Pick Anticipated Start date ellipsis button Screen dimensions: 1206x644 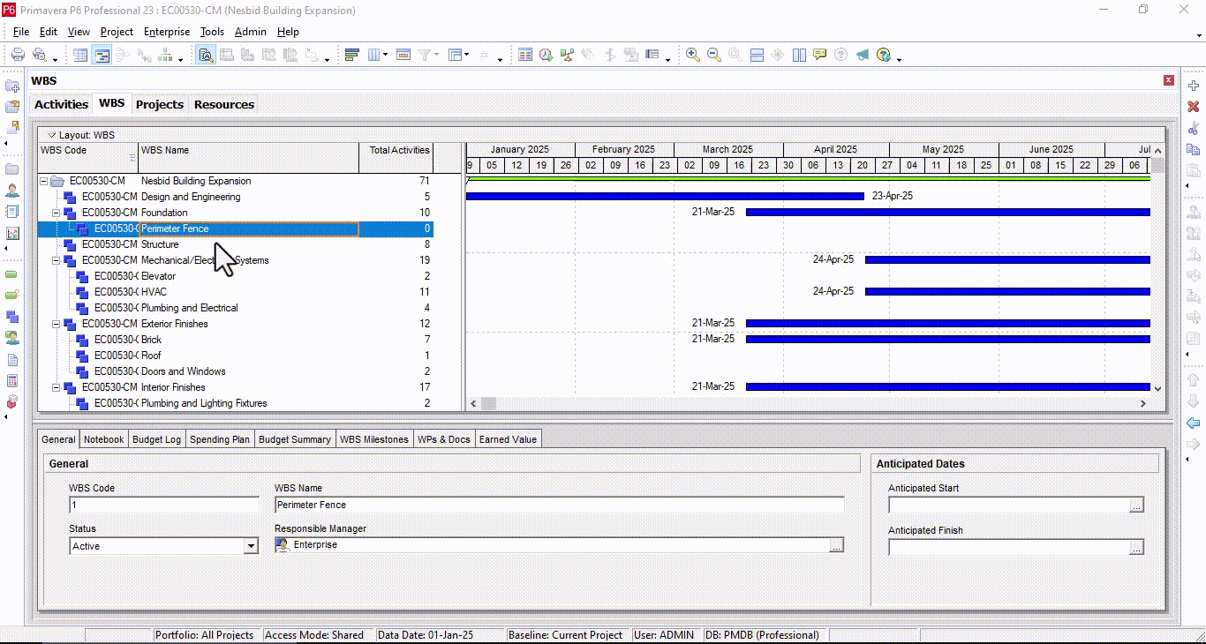tap(1137, 505)
